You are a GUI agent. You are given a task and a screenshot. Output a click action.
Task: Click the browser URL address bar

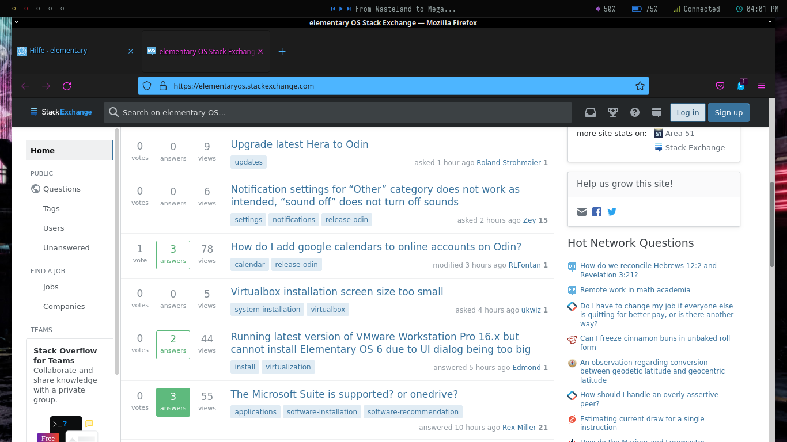(393, 86)
